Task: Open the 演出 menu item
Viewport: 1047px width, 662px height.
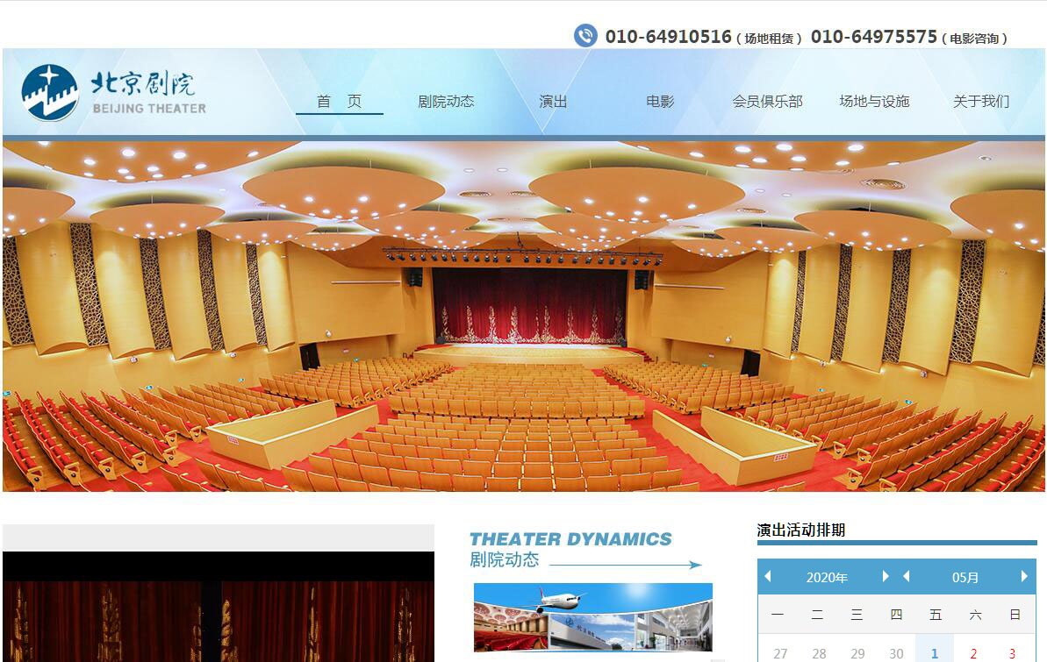Action: (553, 101)
